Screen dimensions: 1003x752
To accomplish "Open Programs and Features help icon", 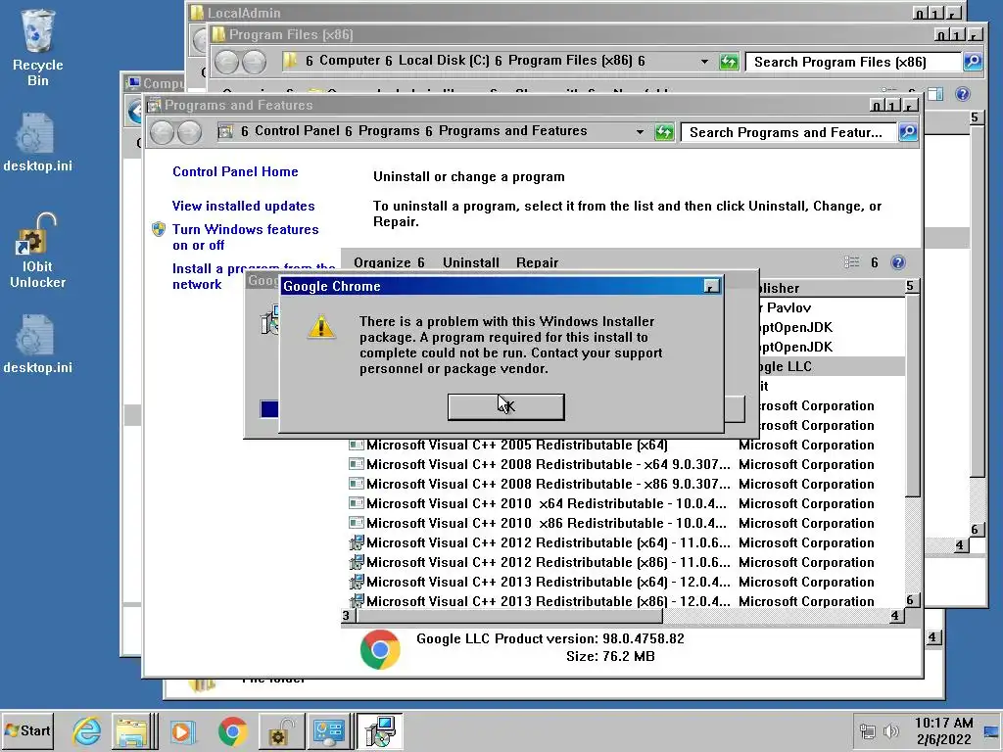I will coord(897,262).
